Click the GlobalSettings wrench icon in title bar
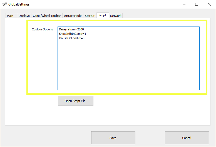 point(5,4)
